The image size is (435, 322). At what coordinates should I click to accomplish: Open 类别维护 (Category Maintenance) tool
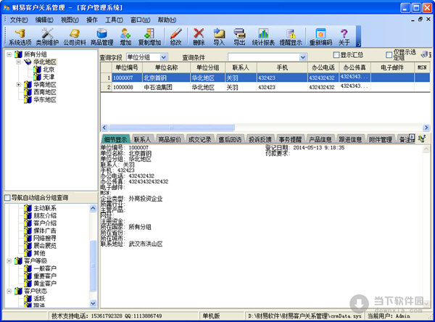coord(49,36)
